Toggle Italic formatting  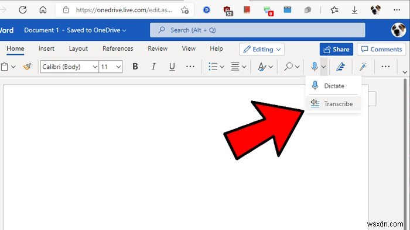pos(153,67)
